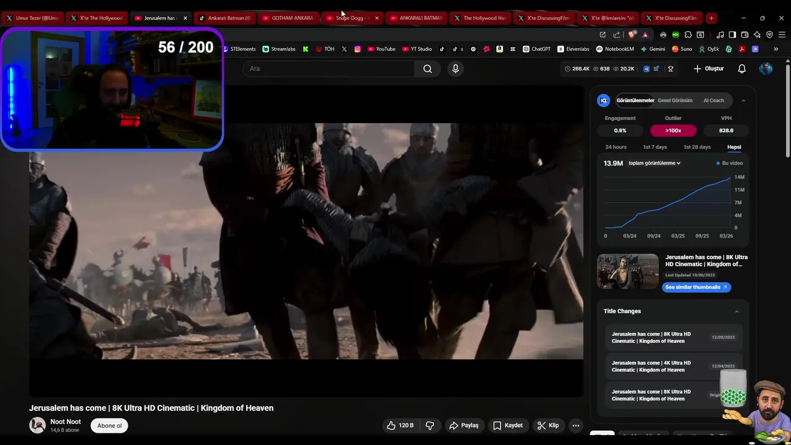This screenshot has height=445, width=791.
Task: Click See similar thumbnails button
Action: click(696, 287)
